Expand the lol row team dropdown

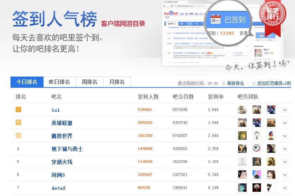tap(285, 110)
